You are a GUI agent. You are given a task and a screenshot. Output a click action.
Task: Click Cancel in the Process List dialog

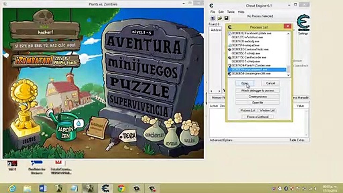pyautogui.click(x=270, y=83)
